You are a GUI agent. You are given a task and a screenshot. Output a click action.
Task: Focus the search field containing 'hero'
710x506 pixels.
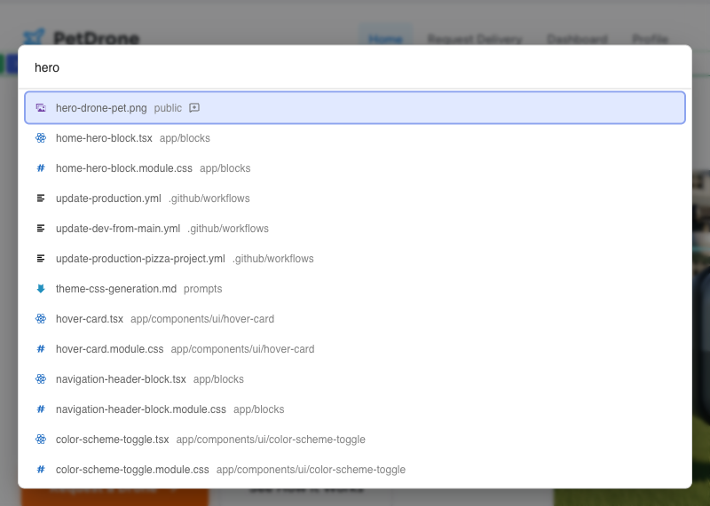pyautogui.click(x=355, y=67)
